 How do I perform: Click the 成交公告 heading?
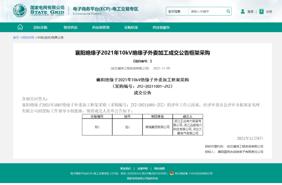[x=142, y=93]
